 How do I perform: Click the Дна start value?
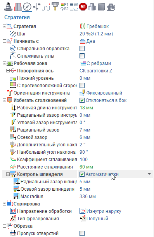(x=90, y=41)
